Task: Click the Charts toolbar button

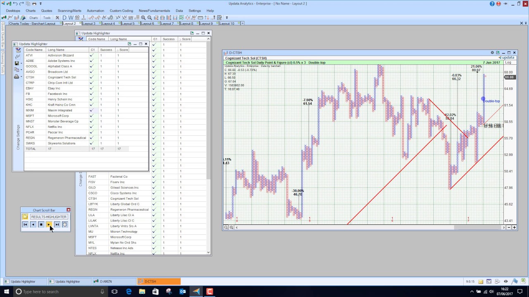Action: coord(33,18)
